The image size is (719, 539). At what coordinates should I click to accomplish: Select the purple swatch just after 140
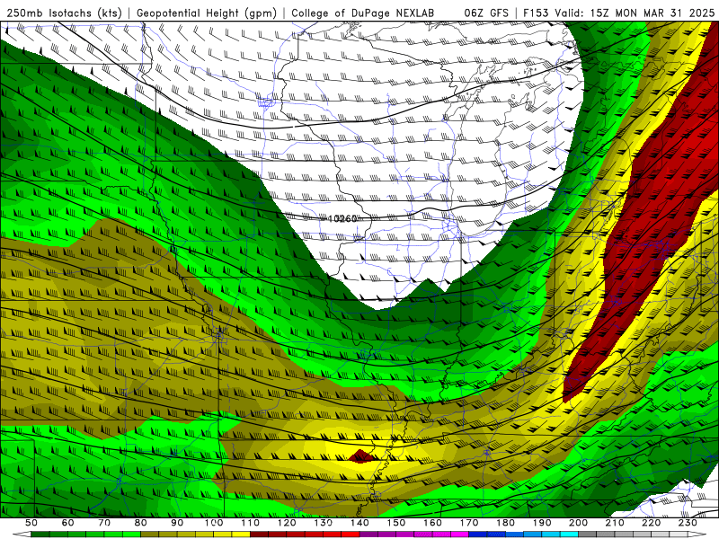click(369, 535)
